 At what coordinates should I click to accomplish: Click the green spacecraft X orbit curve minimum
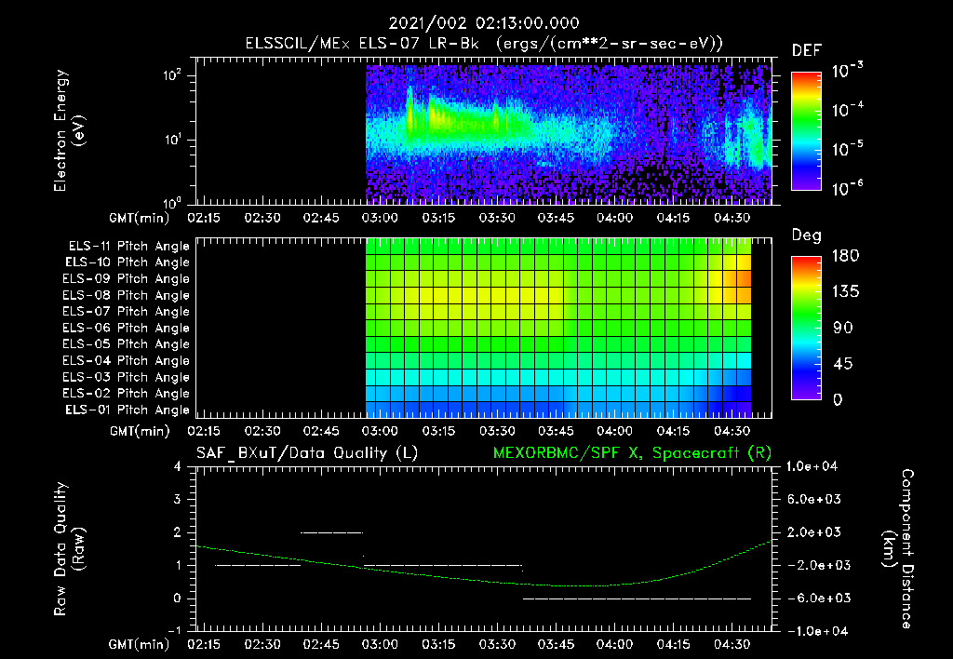tap(577, 585)
